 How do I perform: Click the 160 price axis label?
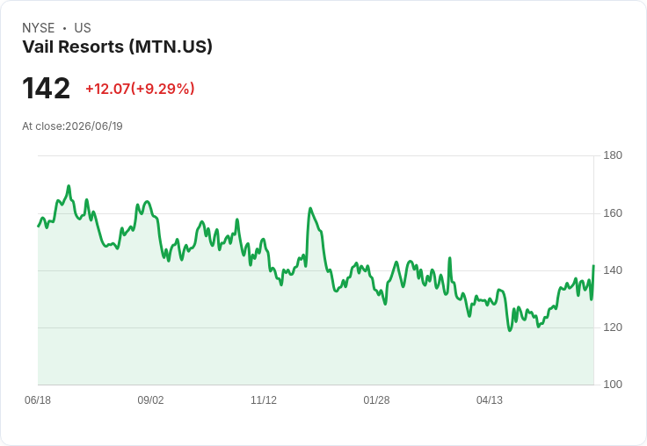(x=613, y=213)
